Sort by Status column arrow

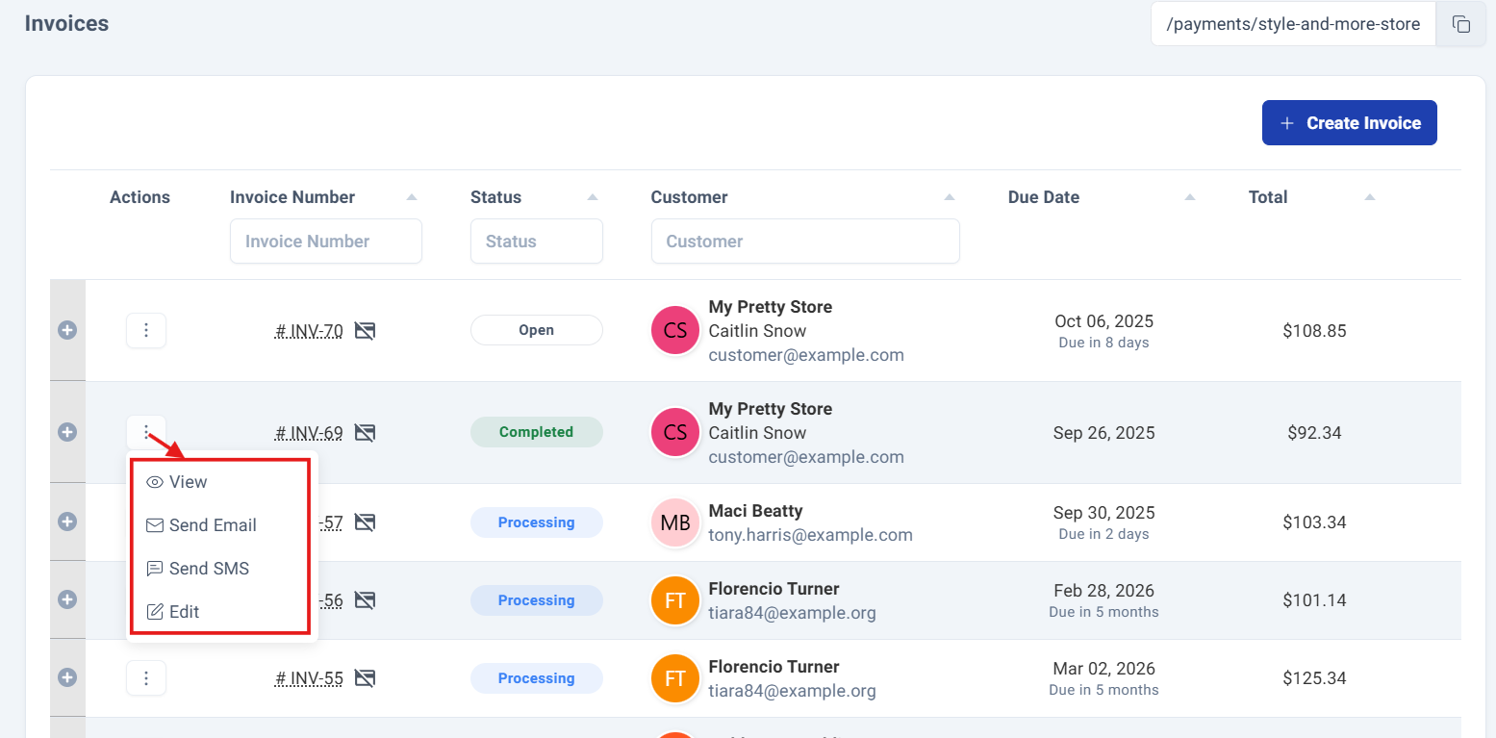coord(593,197)
